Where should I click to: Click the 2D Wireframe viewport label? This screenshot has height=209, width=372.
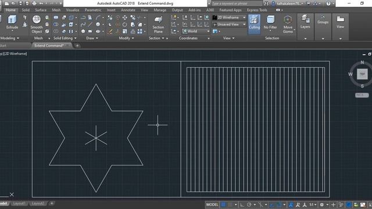(16, 54)
